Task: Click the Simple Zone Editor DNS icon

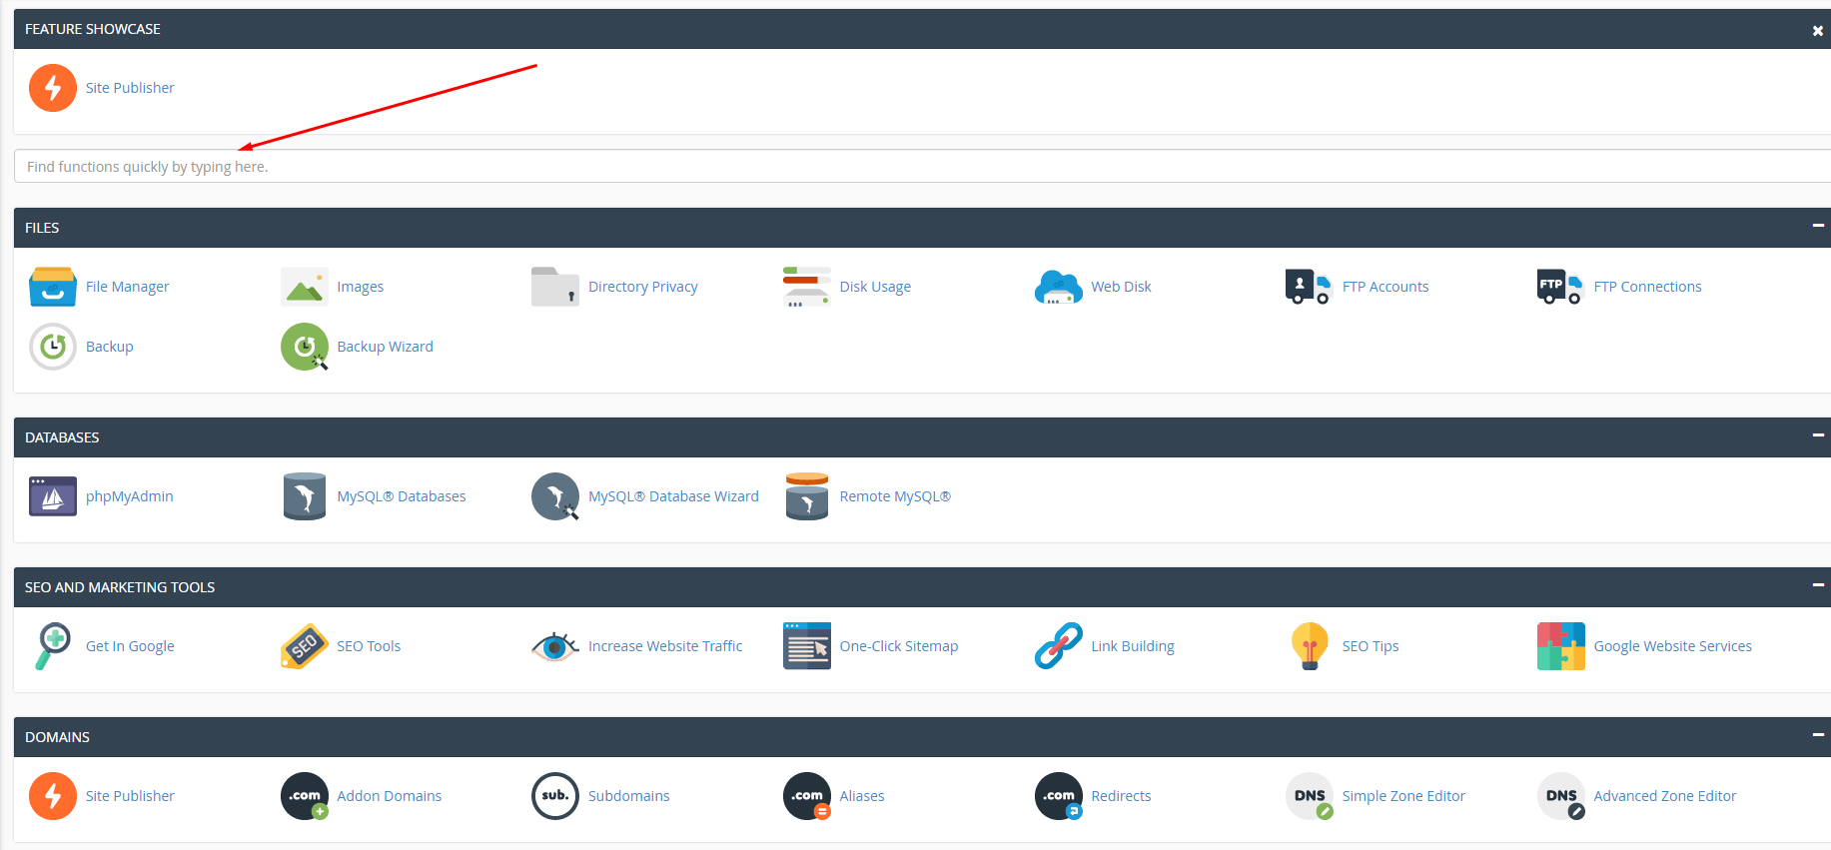Action: [x=1310, y=796]
